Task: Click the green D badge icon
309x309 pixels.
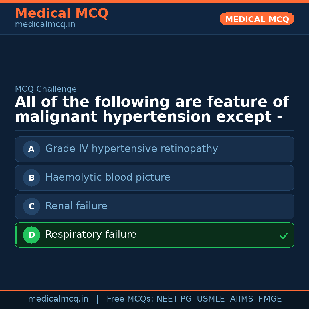Action: click(31, 235)
